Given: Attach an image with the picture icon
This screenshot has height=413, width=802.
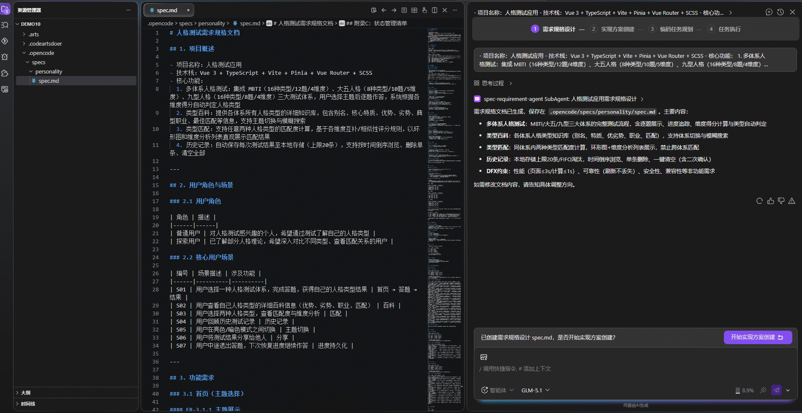Looking at the screenshot, I should point(484,357).
